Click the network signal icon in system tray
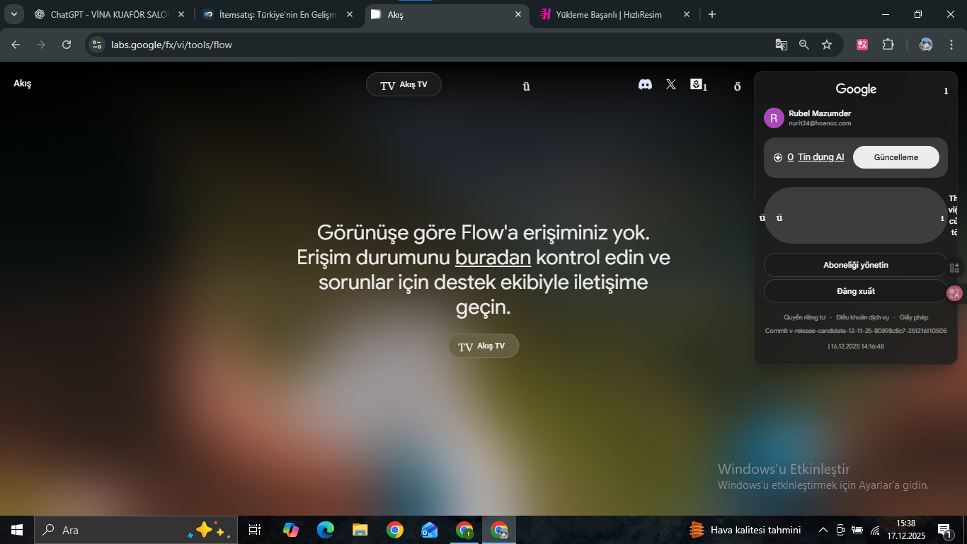 pyautogui.click(x=875, y=530)
